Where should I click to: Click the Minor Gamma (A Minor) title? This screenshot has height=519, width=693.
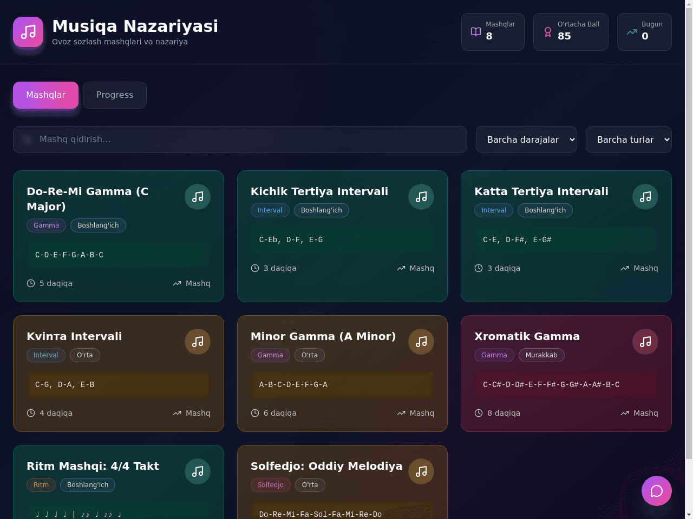[x=323, y=336]
